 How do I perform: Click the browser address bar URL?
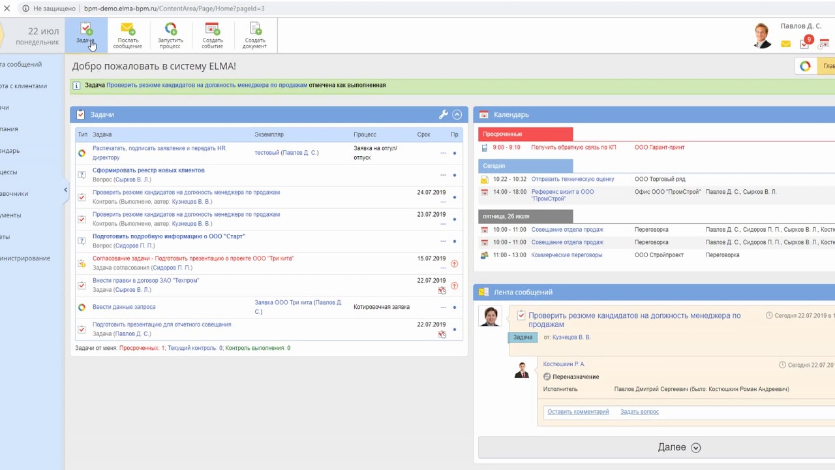point(174,8)
